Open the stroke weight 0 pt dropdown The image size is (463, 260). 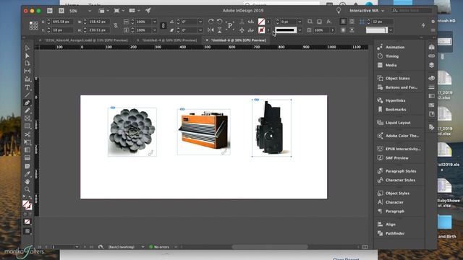(x=300, y=22)
